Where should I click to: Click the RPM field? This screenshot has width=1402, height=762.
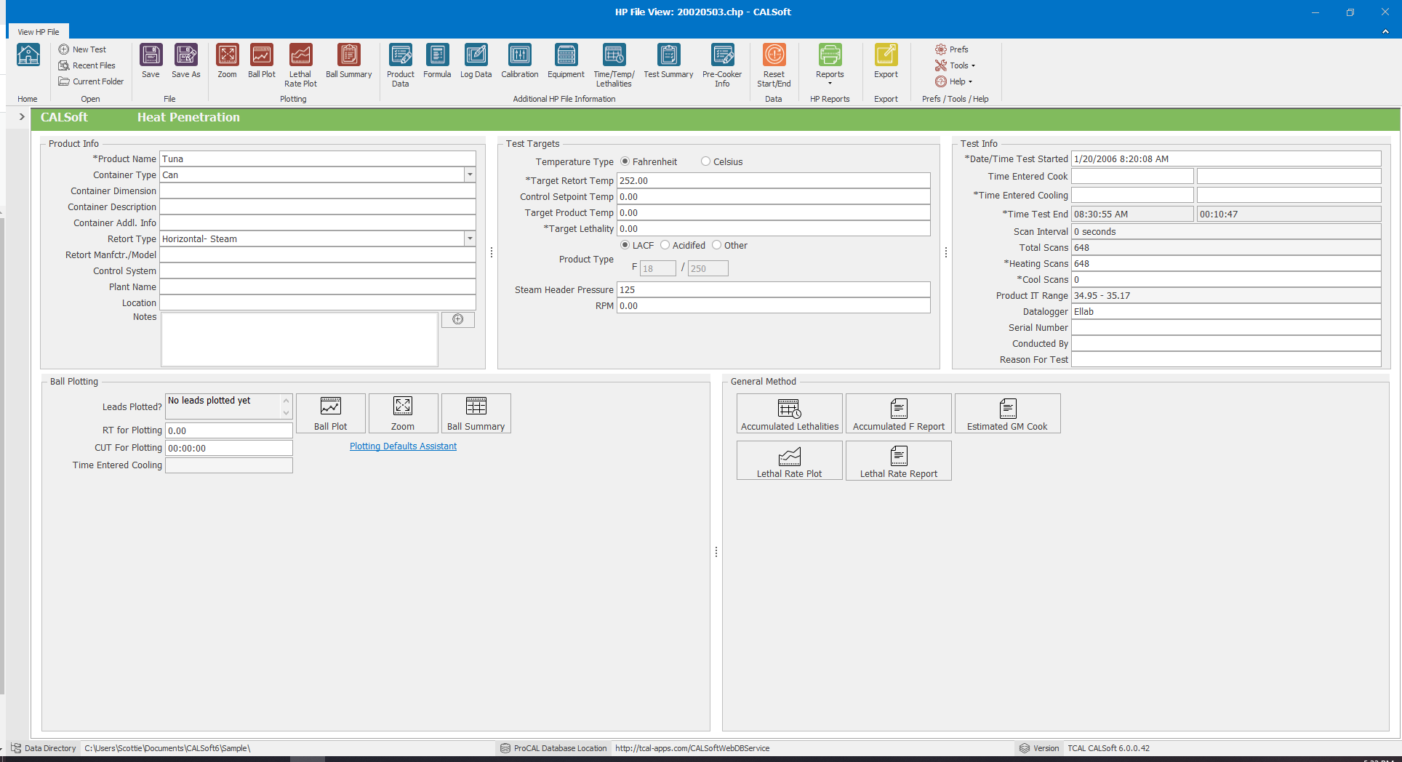pyautogui.click(x=773, y=305)
